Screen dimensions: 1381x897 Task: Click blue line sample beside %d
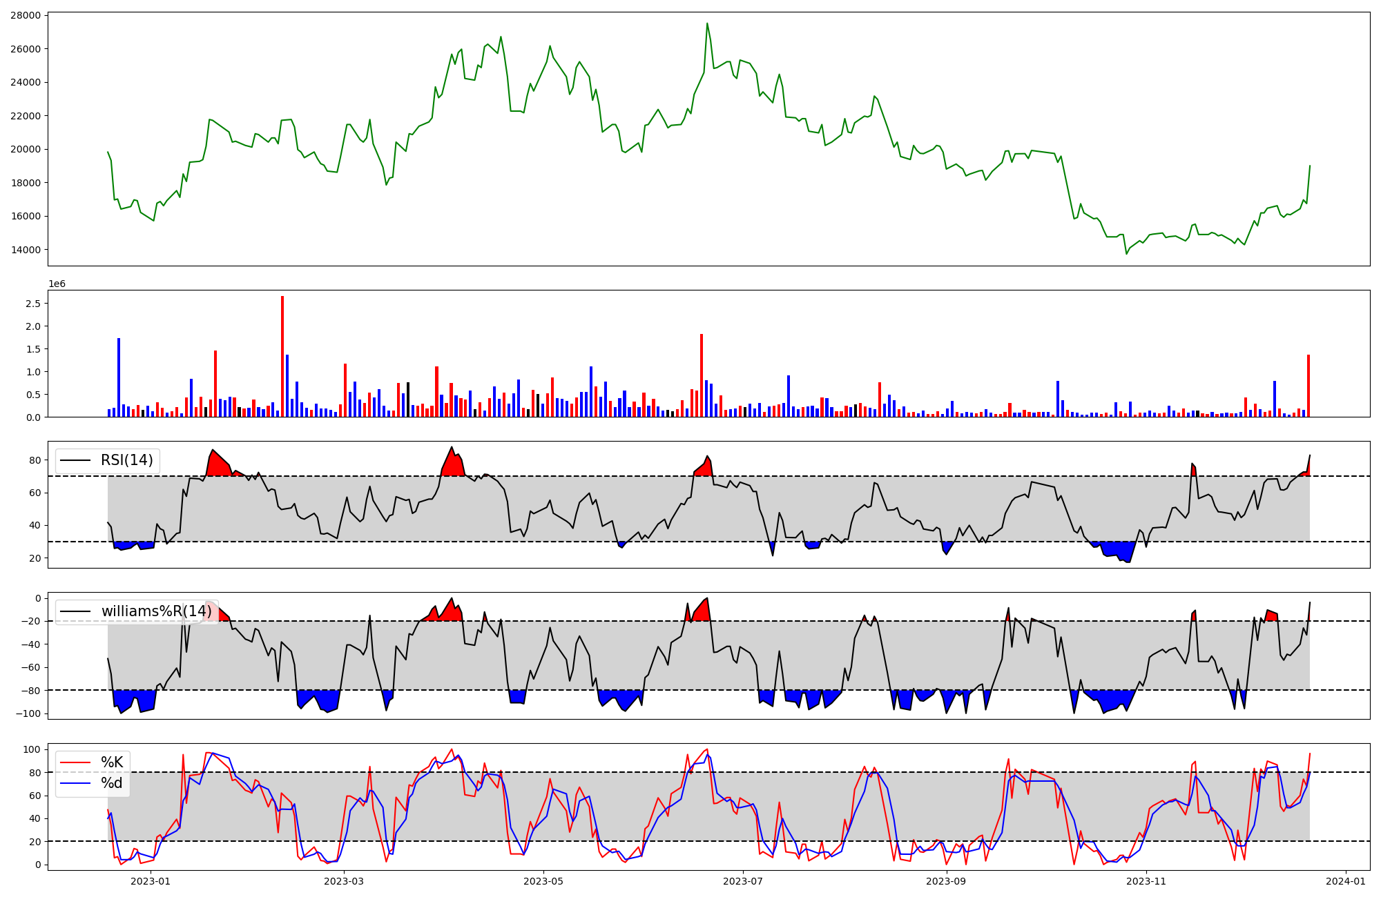[76, 783]
